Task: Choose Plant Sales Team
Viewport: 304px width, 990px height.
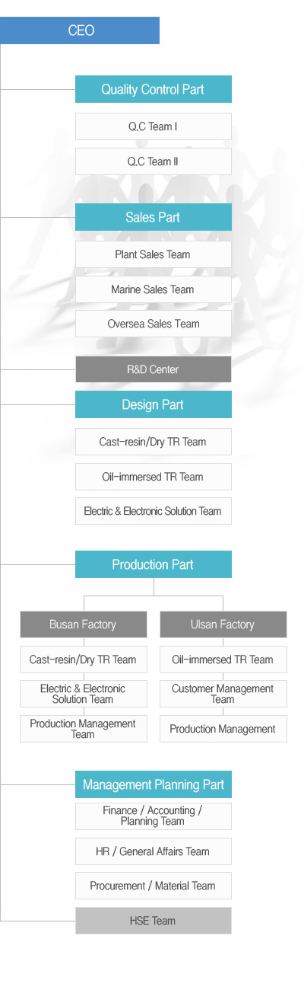Action: click(x=153, y=254)
